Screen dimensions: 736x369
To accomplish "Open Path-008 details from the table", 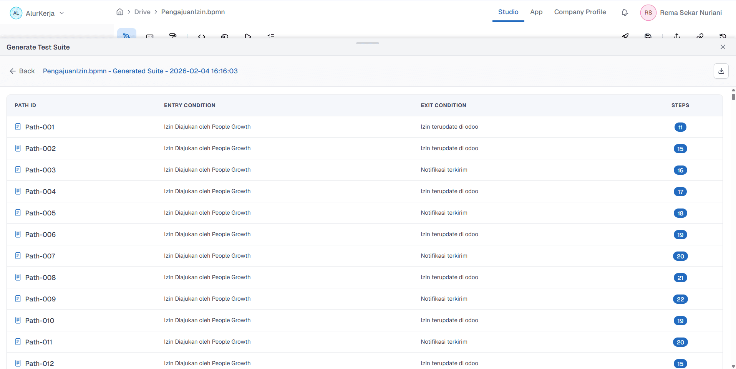I will [x=40, y=277].
